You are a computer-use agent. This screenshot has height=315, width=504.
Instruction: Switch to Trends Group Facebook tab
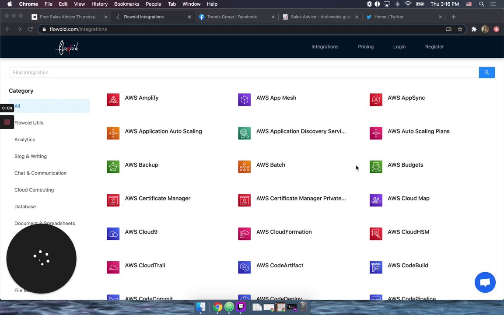coord(236,17)
